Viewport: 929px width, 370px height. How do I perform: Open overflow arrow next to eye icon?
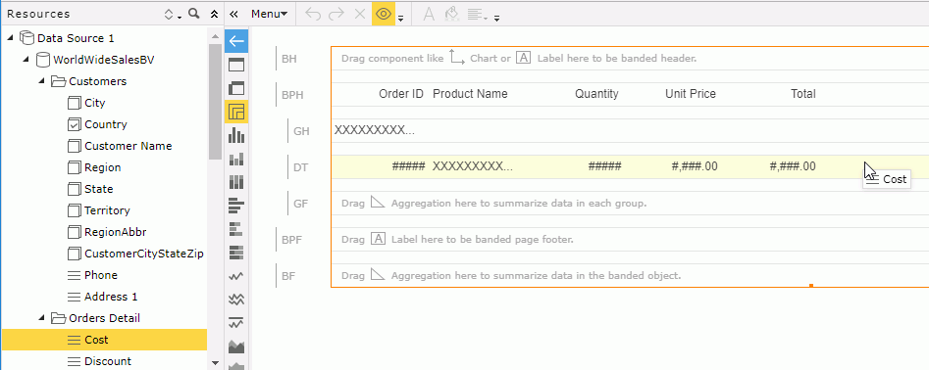click(400, 18)
